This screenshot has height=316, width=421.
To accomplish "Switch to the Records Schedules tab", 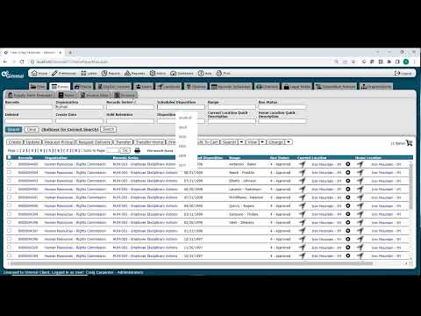I will coord(231,87).
